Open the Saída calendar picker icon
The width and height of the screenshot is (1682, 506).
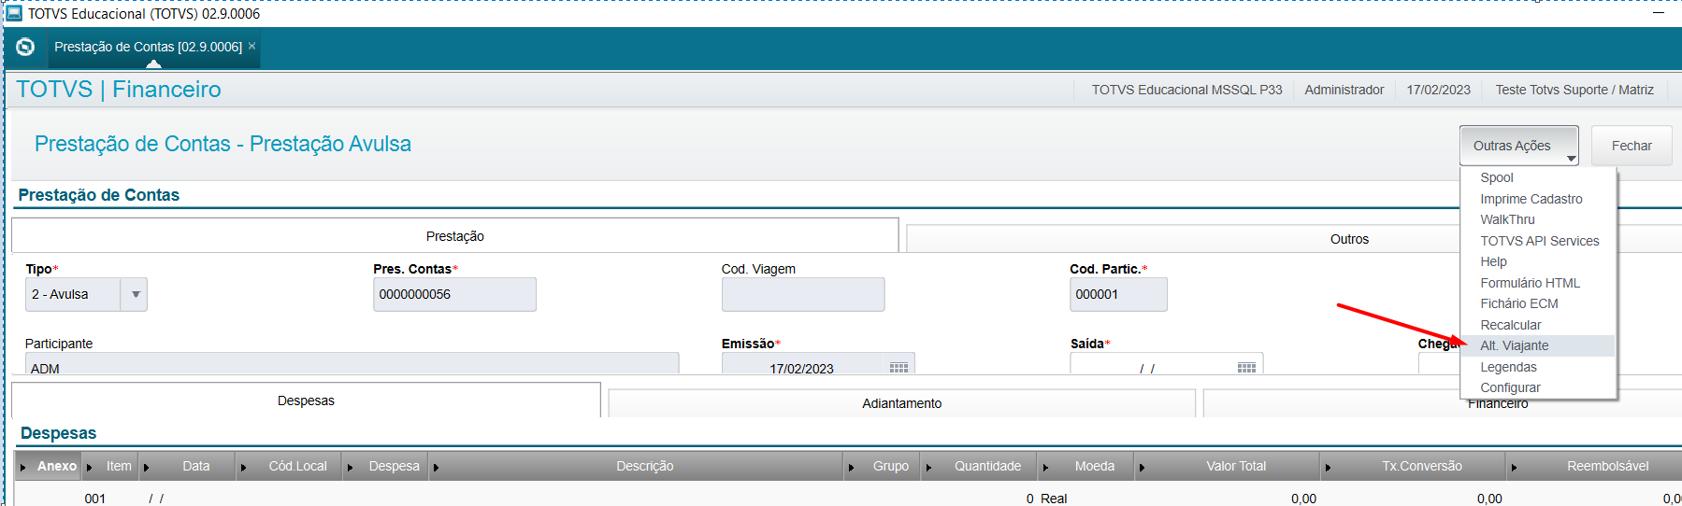1246,368
